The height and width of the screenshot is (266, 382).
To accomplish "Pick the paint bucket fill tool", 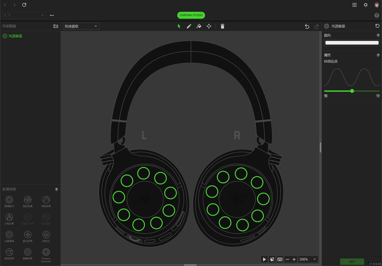I will click(x=199, y=26).
